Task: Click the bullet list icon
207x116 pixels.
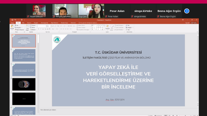Action: (x=61, y=26)
